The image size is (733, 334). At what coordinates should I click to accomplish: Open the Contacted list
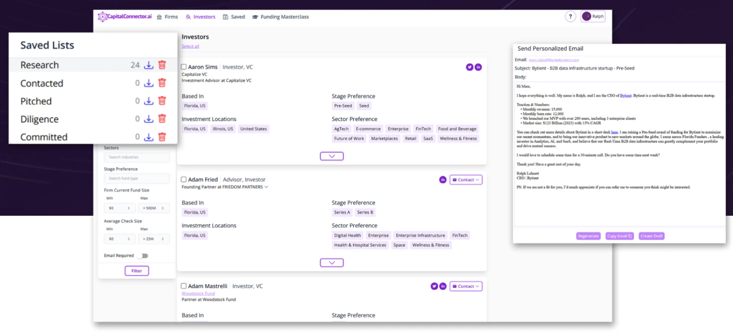pos(42,83)
